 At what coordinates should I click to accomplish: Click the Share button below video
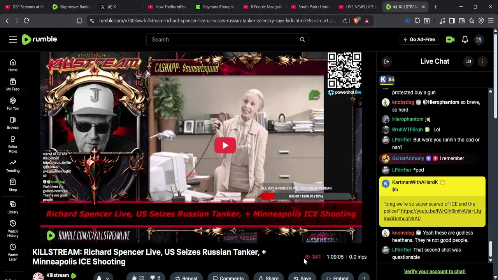click(x=268, y=278)
